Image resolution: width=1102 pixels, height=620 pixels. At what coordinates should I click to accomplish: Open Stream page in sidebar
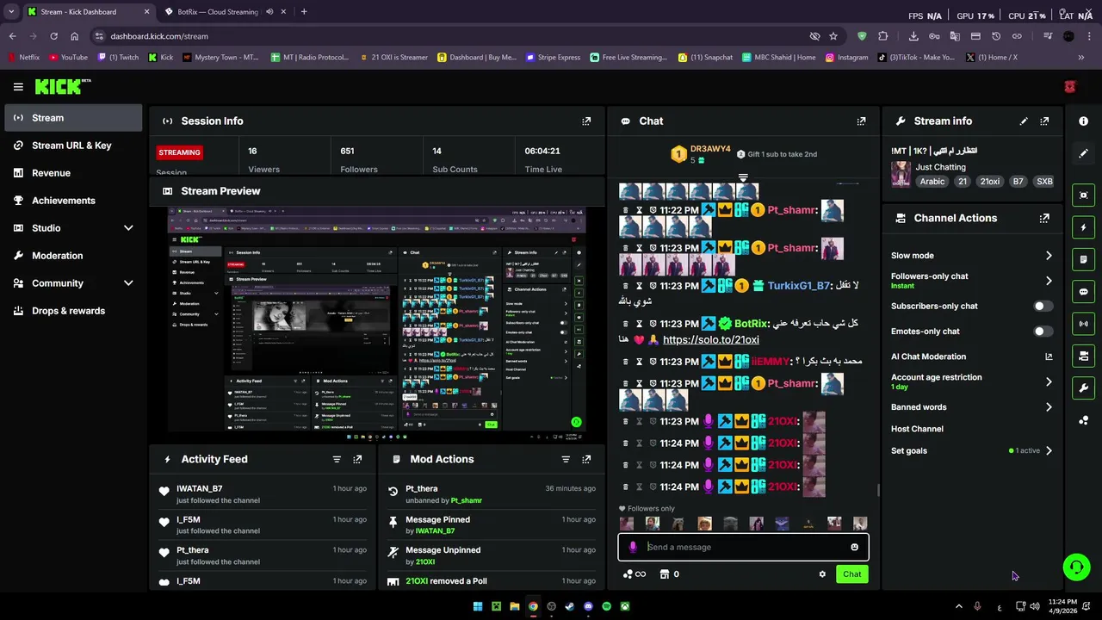pos(74,118)
